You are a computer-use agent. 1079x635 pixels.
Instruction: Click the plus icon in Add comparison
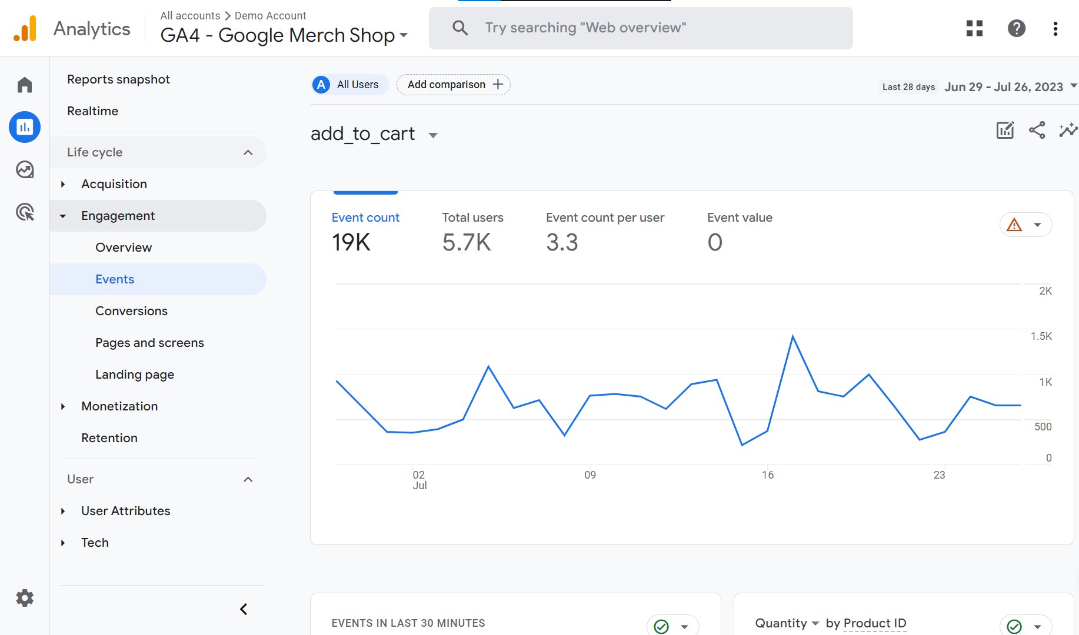coord(498,84)
